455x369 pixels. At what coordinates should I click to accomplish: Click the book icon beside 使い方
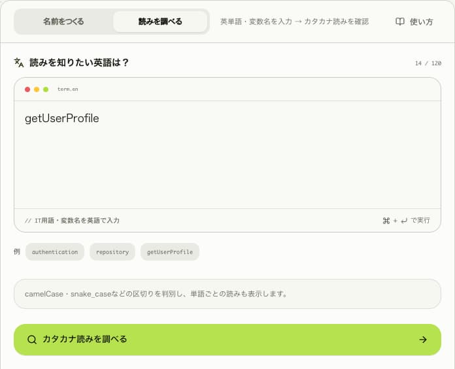(x=400, y=22)
